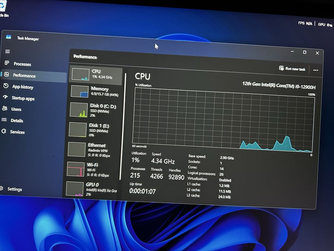Click the Handles count 92890
334x251 pixels.
[176, 177]
